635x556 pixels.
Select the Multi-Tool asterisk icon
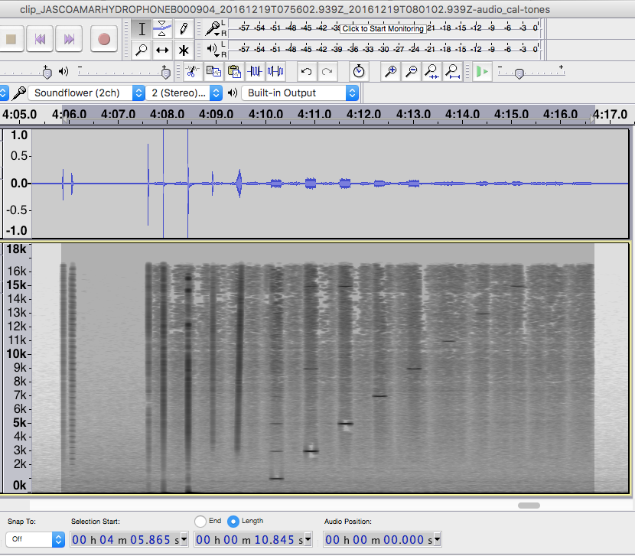pos(184,50)
